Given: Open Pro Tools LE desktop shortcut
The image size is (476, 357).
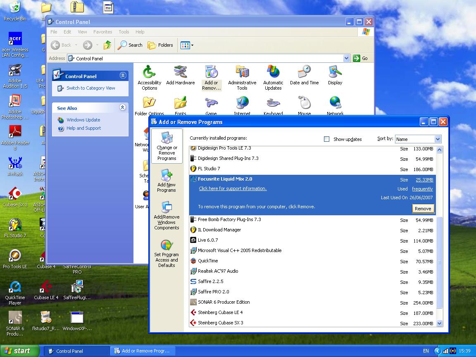Looking at the screenshot, I should point(15,259).
